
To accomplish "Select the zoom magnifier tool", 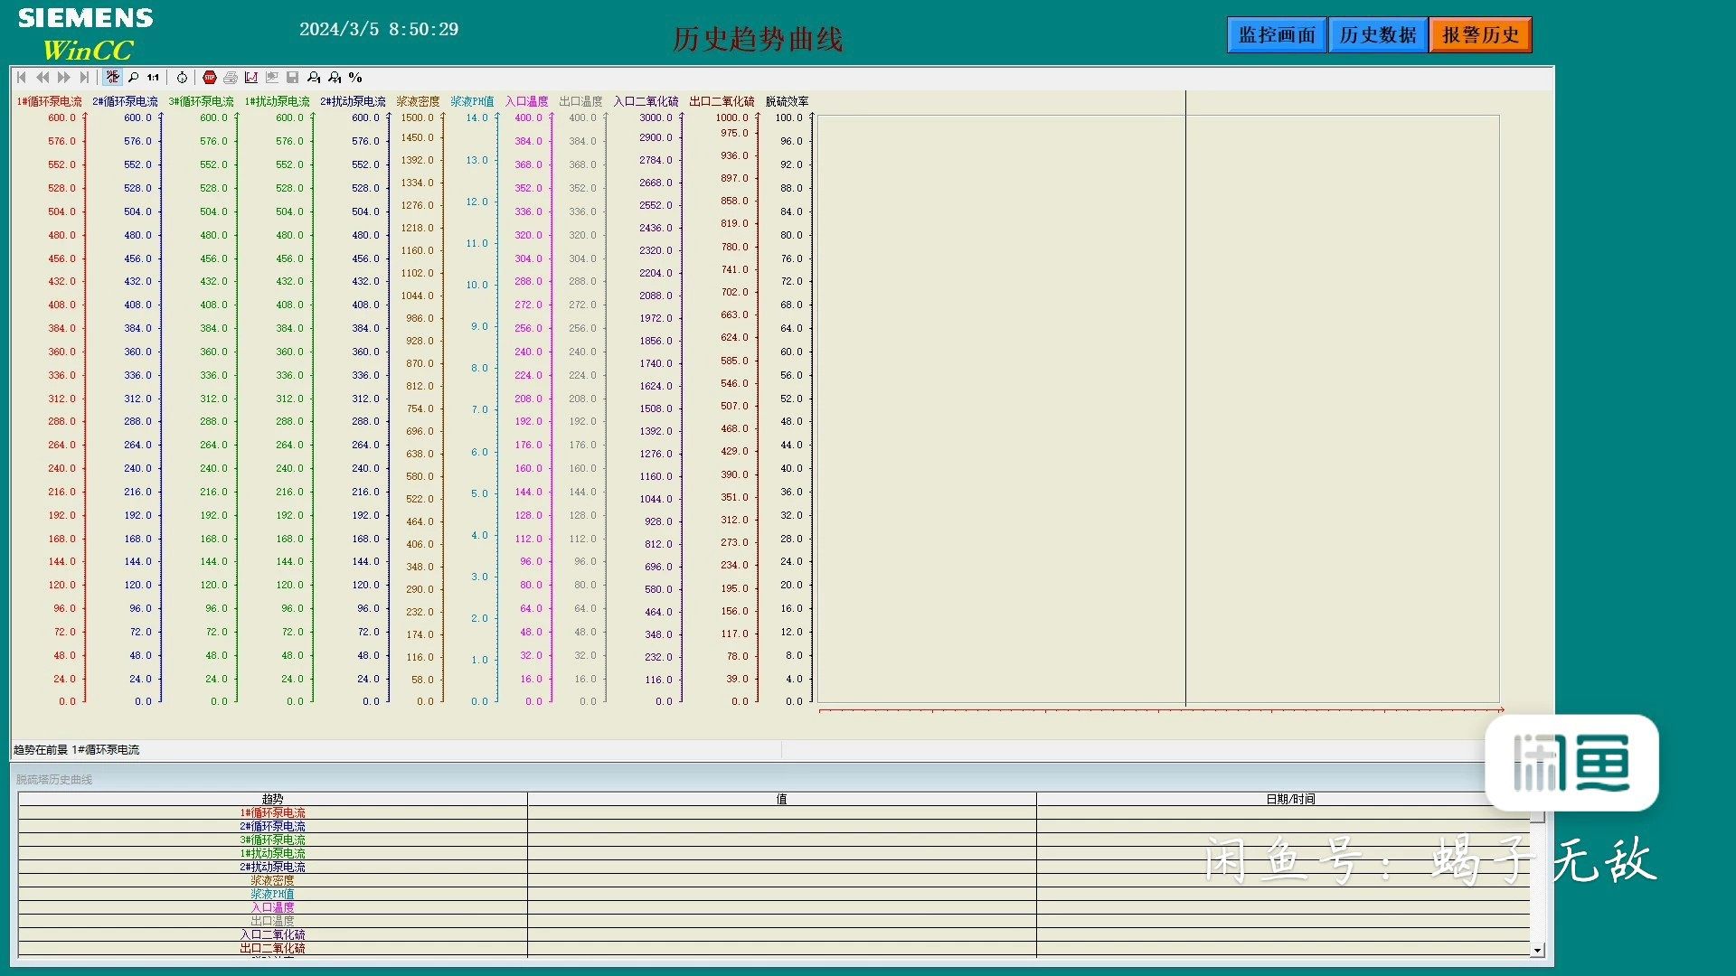I will coord(133,78).
